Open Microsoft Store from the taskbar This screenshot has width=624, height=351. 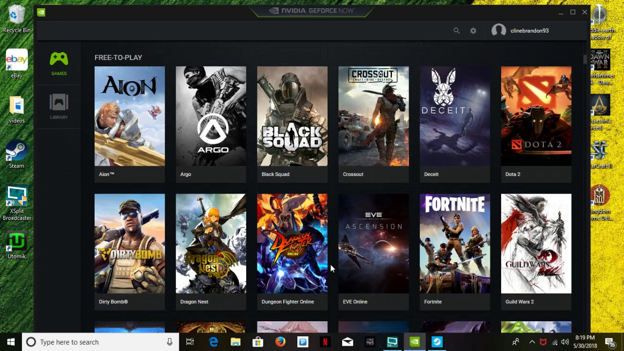[x=257, y=342]
